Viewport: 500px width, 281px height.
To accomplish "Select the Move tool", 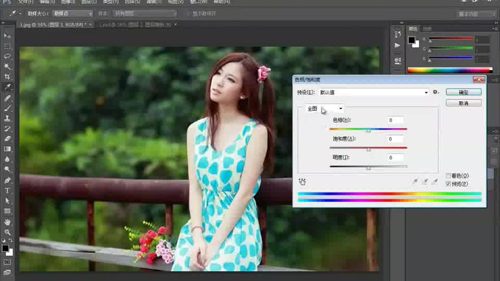I will coord(6,36).
